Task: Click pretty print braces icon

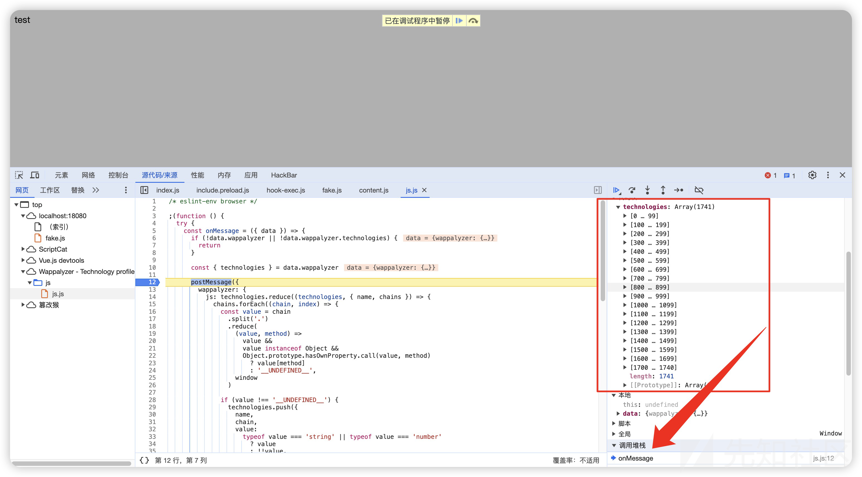Action: point(144,460)
